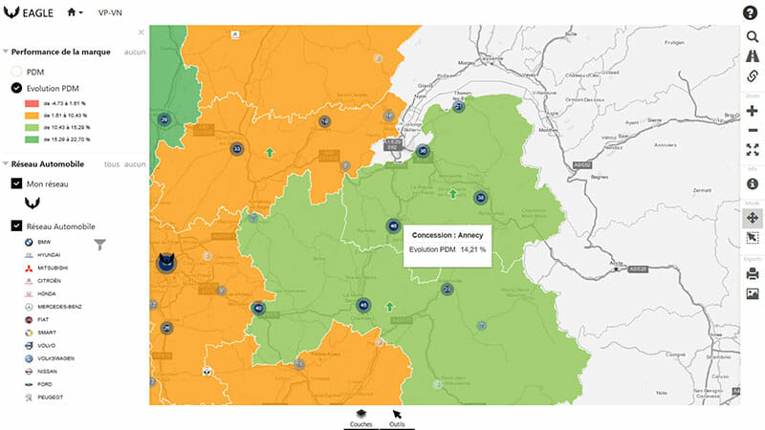Click the Mitsubishi brand logo
Viewport: 765px width, 430px height.
[x=29, y=268]
